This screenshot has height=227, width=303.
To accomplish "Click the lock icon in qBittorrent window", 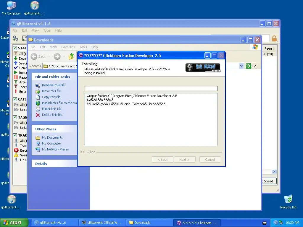I will click(x=274, y=39).
